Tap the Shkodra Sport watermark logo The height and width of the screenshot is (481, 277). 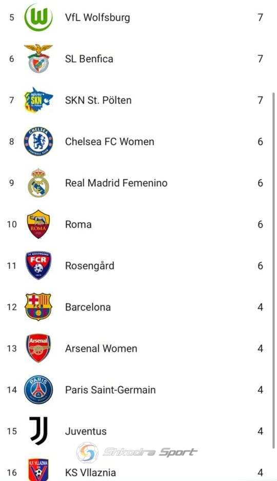137,452
